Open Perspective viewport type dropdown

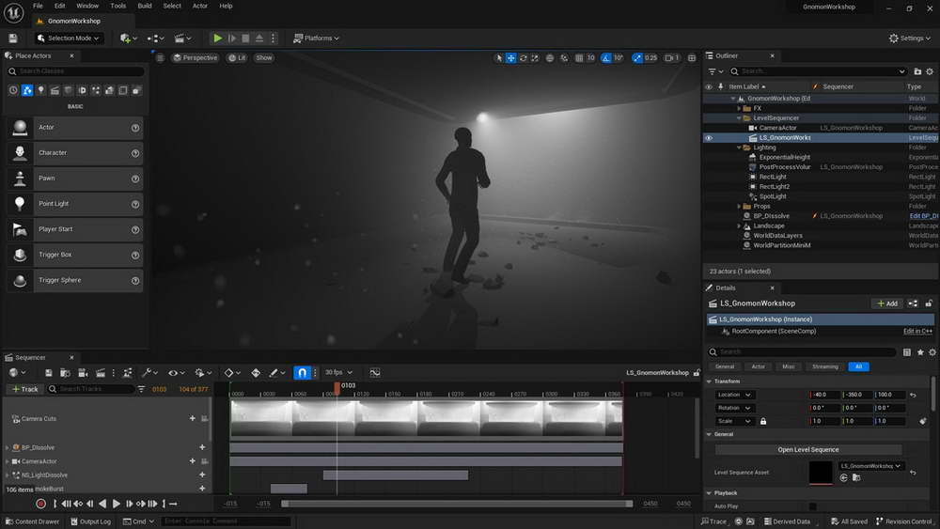point(195,57)
